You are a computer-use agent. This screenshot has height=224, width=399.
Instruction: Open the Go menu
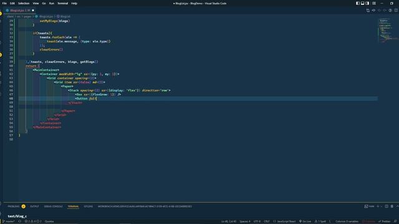pyautogui.click(x=44, y=3)
